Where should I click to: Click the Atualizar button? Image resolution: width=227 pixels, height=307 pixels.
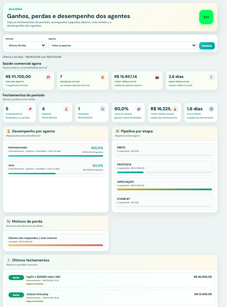click(207, 46)
